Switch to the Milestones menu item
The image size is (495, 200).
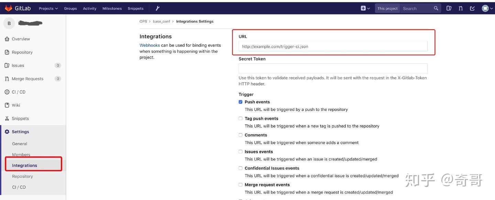click(112, 8)
